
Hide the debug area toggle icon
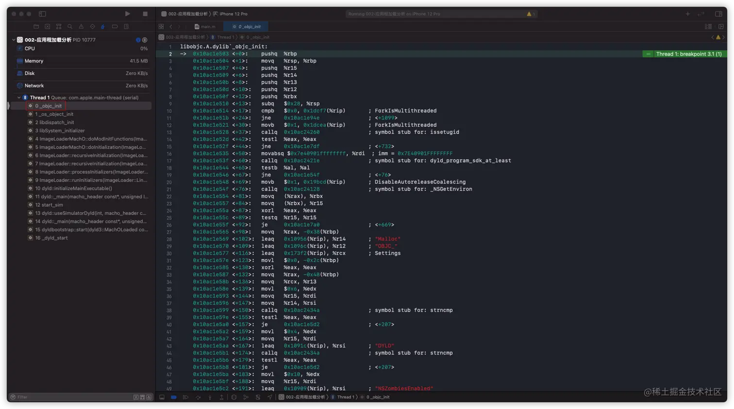162,397
